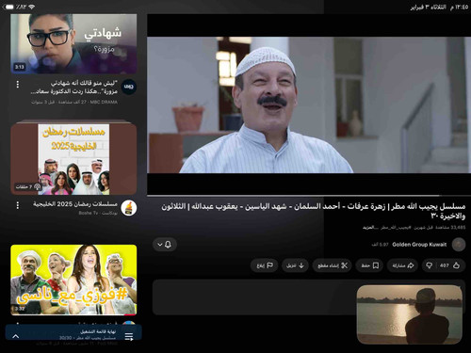Check Wi-Fi icon in status bar

coord(31,7)
